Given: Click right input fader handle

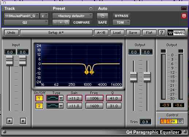Looking at the screenshot, I should tap(23, 60).
